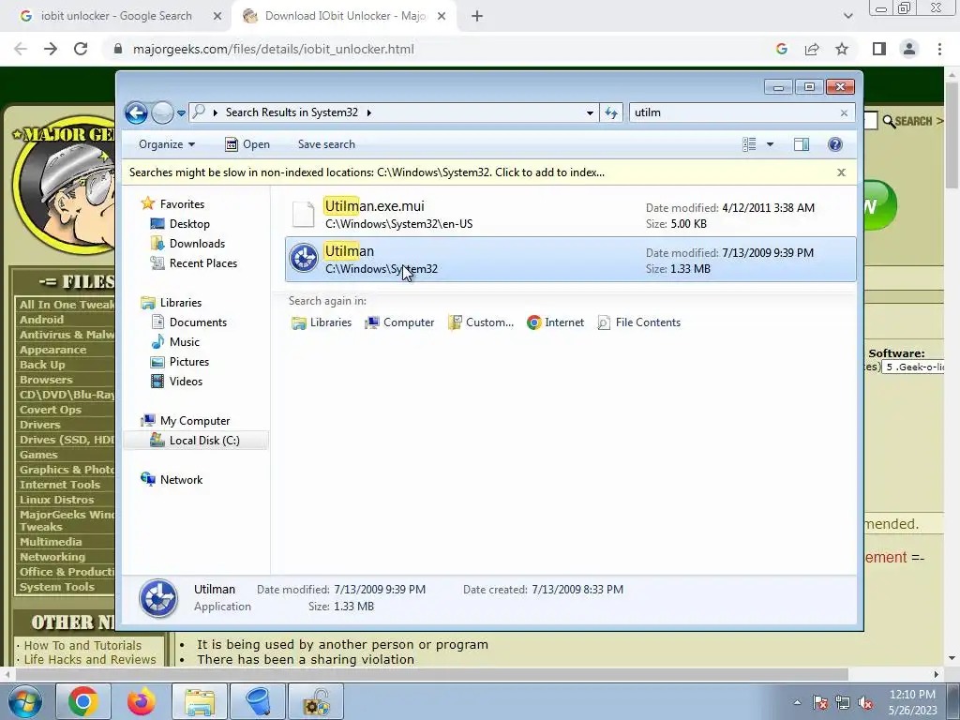
Task: Click the Explorer forward arrow button
Action: point(162,112)
